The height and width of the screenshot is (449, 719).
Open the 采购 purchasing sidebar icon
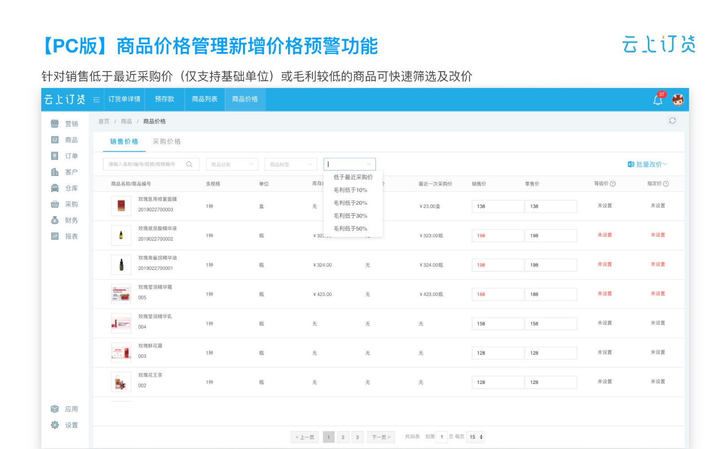(x=55, y=204)
